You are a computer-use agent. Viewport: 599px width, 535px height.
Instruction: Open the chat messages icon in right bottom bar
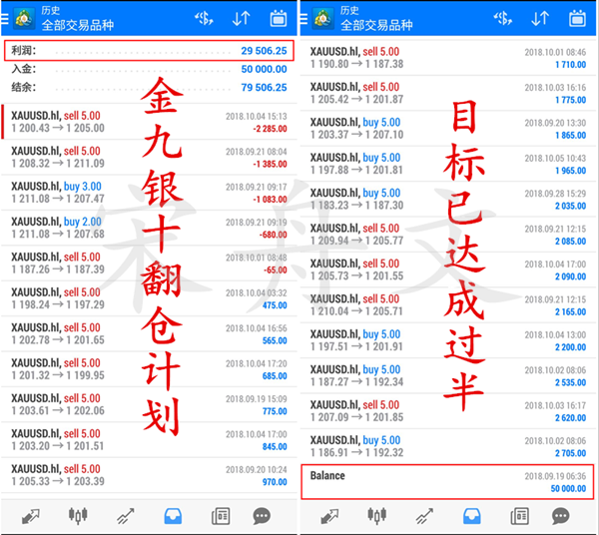(x=561, y=516)
